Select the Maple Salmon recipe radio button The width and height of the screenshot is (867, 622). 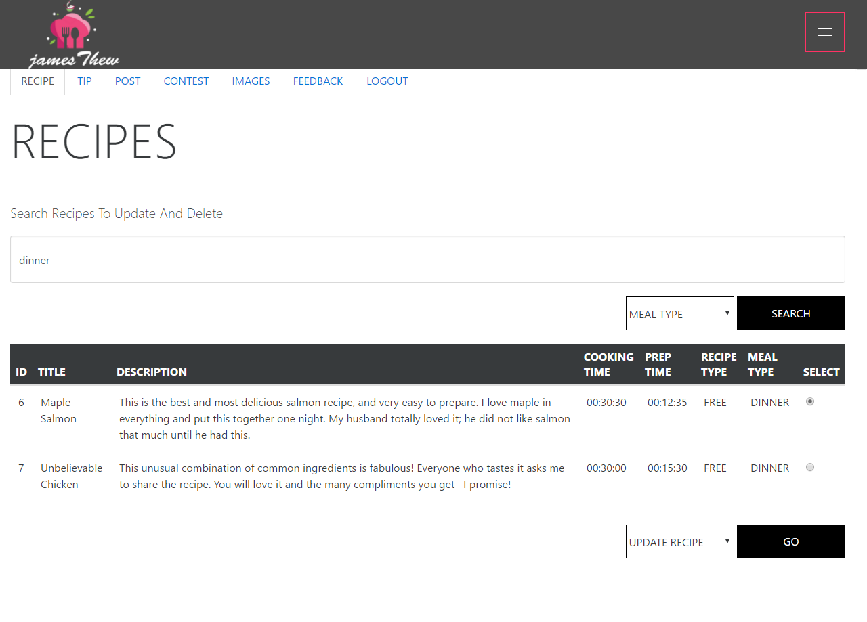pyautogui.click(x=810, y=401)
